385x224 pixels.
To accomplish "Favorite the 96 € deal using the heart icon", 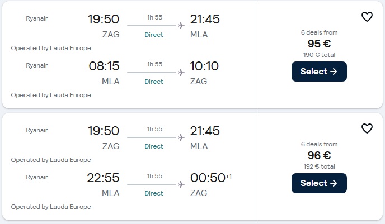I will [367, 129].
